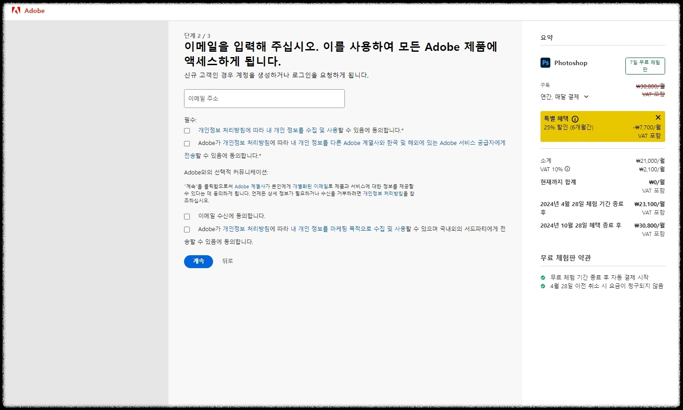Click the 25% 할인 (6개월간) text
The height and width of the screenshot is (410, 683).
tap(569, 127)
